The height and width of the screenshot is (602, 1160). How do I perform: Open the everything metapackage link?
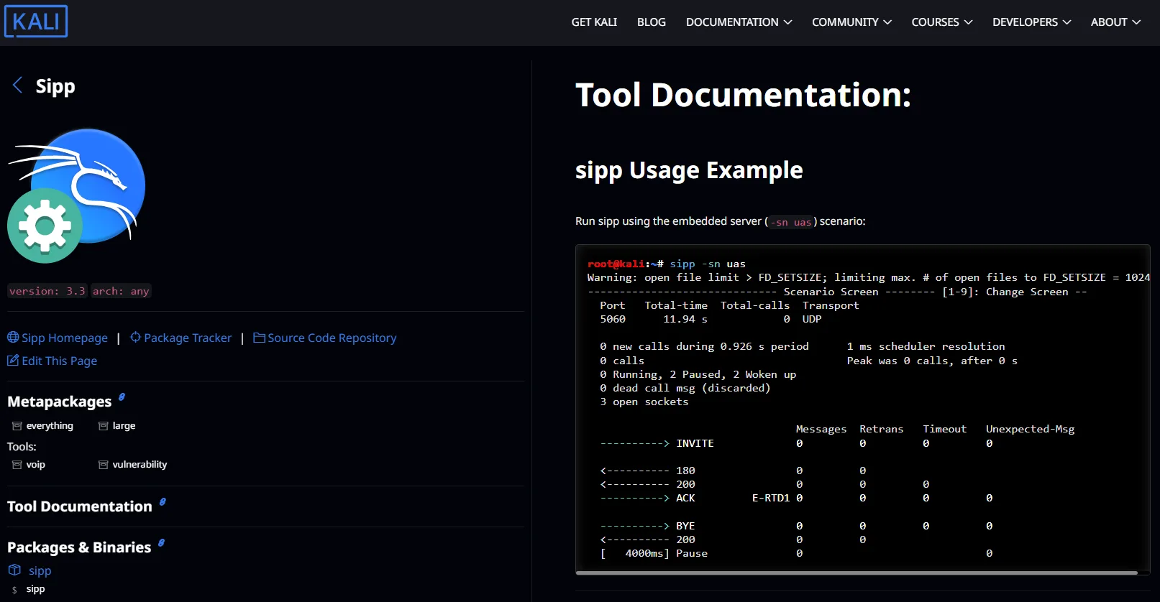click(x=50, y=426)
